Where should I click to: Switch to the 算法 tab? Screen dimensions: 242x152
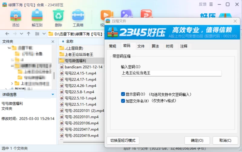[155, 46]
